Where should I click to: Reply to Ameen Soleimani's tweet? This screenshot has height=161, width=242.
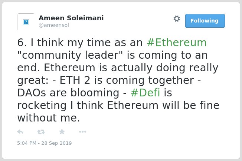[x=20, y=132]
